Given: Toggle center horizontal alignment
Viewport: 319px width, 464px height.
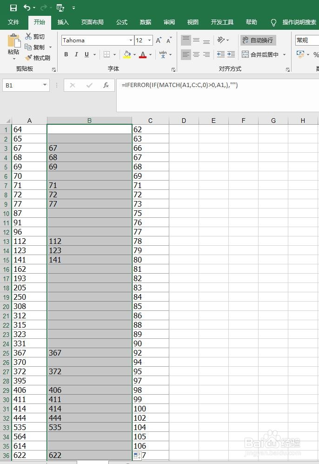Looking at the screenshot, I should coord(196,54).
